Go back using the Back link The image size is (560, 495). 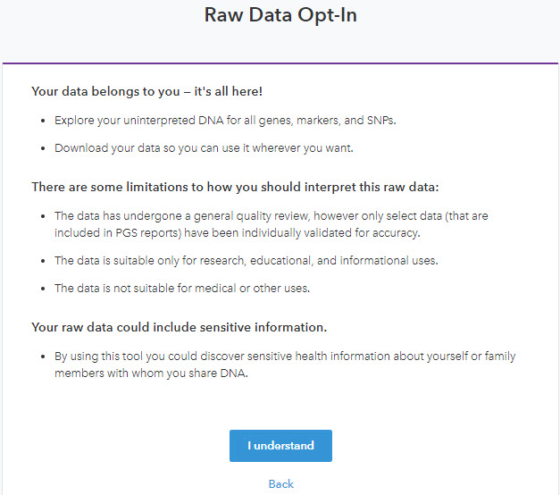(280, 484)
